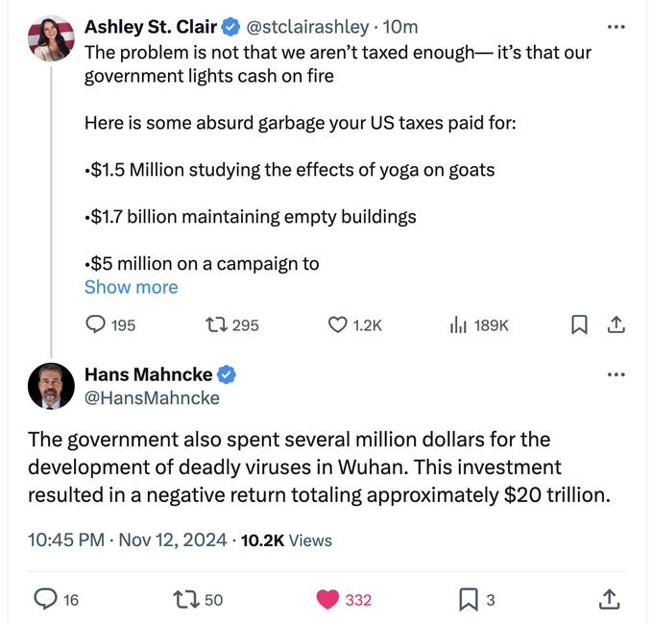
Task: Share Ashley St. Clair's tweet
Action: (616, 324)
